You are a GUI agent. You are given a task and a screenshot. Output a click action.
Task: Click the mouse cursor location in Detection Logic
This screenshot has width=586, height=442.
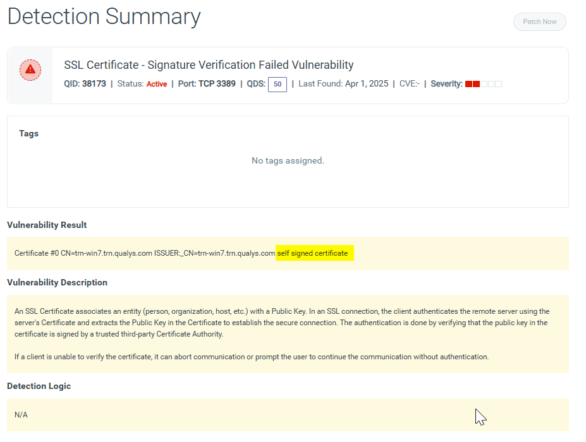479,417
